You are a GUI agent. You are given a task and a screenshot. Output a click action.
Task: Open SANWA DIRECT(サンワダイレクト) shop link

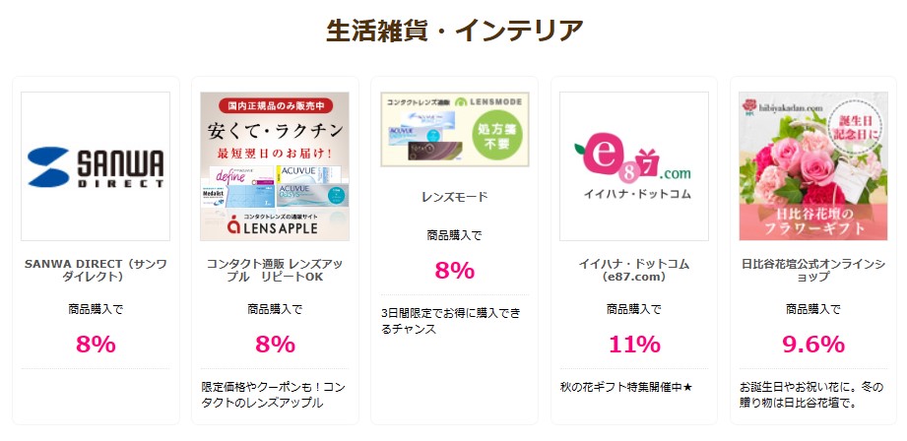point(96,270)
